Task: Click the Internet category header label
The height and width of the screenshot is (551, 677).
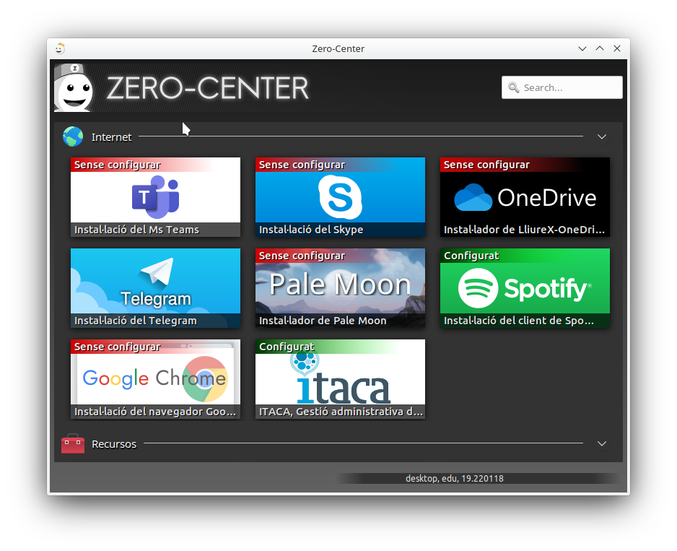Action: point(112,137)
